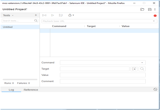Click the Search tests input field

pos(18,21)
